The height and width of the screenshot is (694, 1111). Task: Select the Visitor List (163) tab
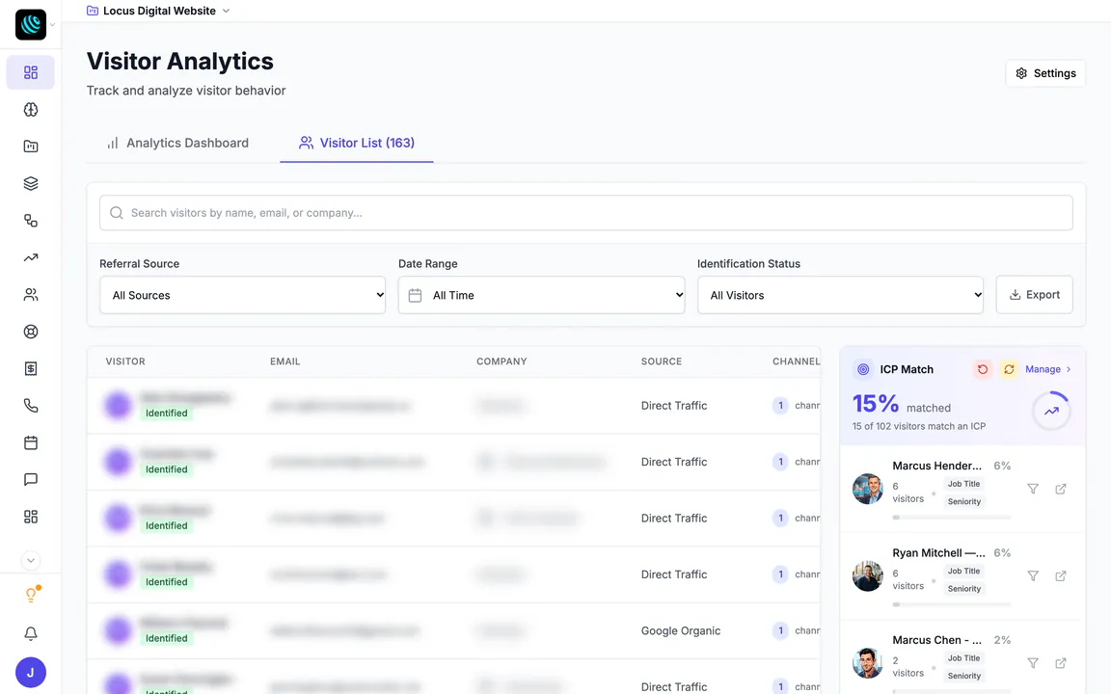[357, 143]
